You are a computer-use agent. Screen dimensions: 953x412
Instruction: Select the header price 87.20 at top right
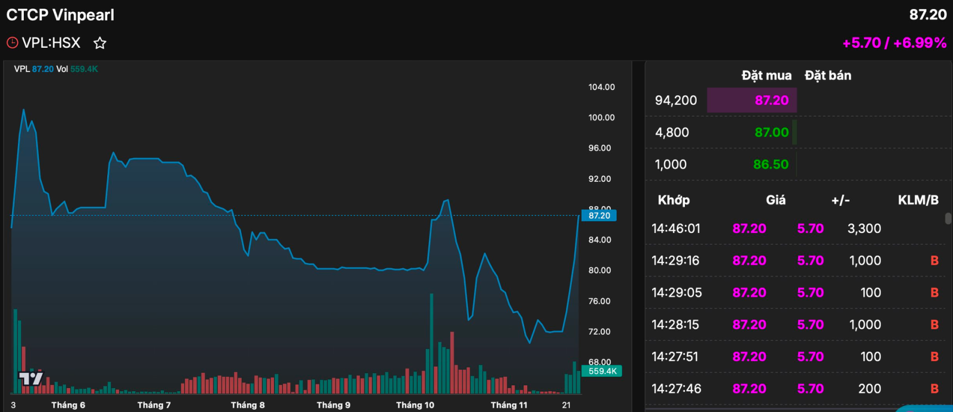(928, 15)
